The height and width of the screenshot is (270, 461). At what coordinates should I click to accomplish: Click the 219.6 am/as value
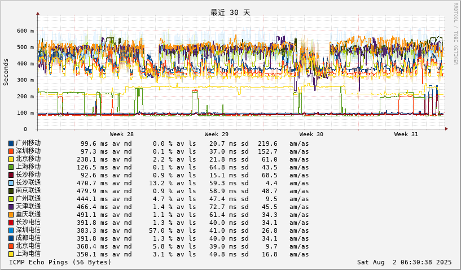click(x=267, y=143)
